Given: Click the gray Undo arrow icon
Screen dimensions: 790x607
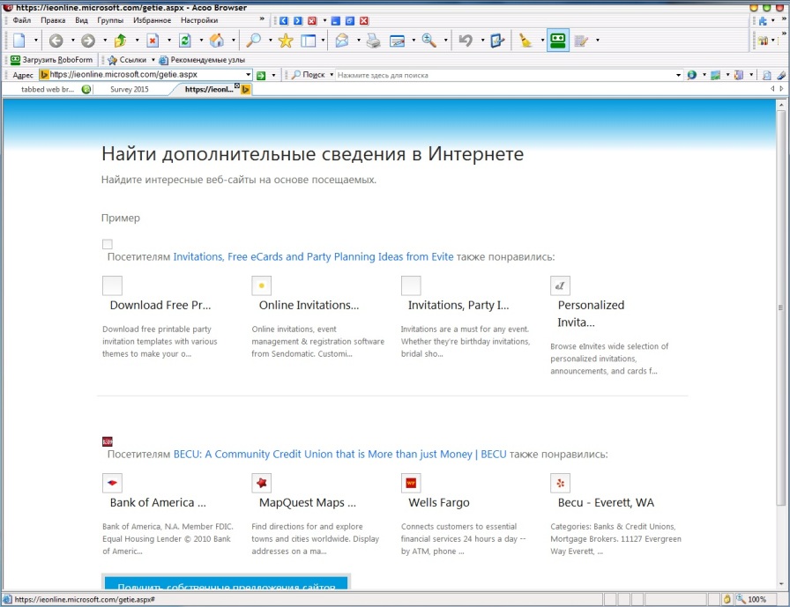Looking at the screenshot, I should (x=466, y=41).
